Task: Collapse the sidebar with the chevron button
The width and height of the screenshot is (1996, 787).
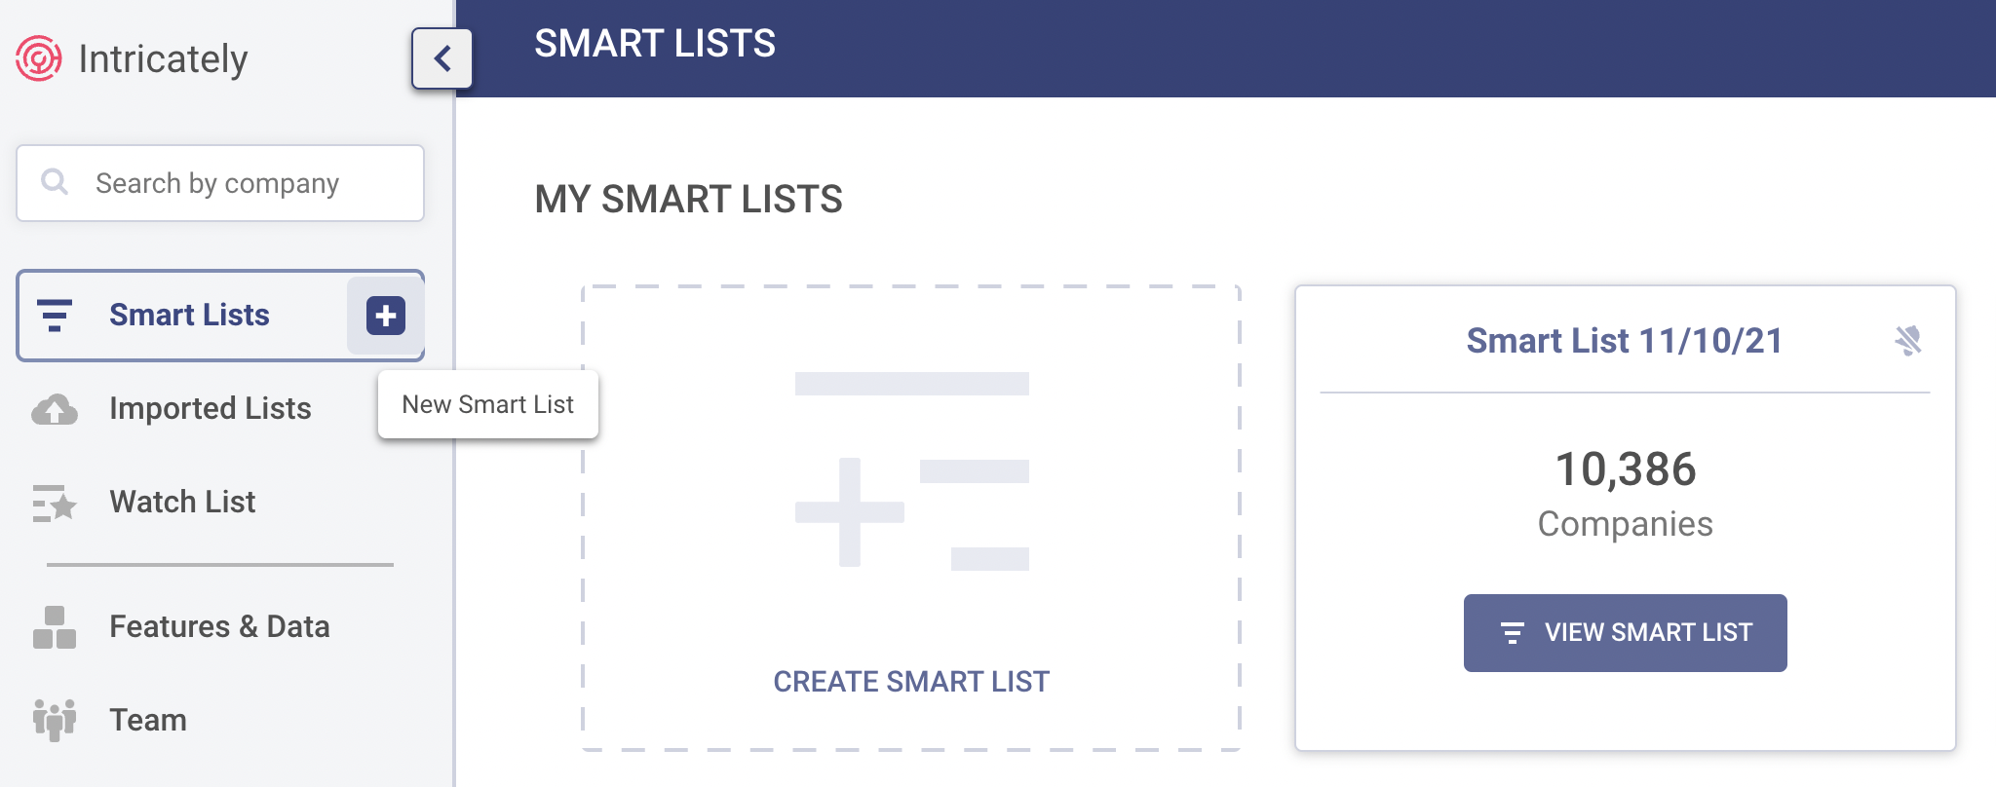Action: [441, 58]
